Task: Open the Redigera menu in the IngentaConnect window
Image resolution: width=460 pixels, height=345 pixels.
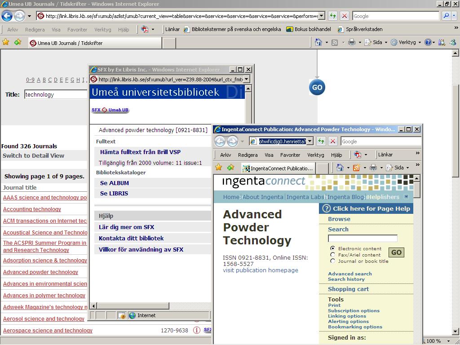Action: 248,155
